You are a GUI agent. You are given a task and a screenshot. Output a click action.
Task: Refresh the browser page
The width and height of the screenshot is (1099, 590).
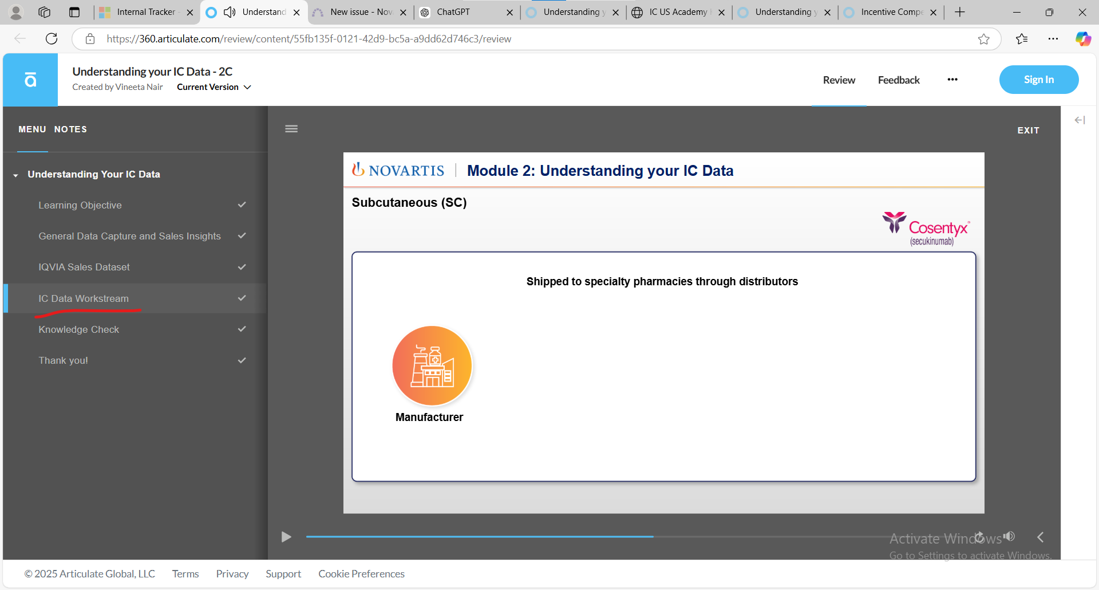pos(52,39)
